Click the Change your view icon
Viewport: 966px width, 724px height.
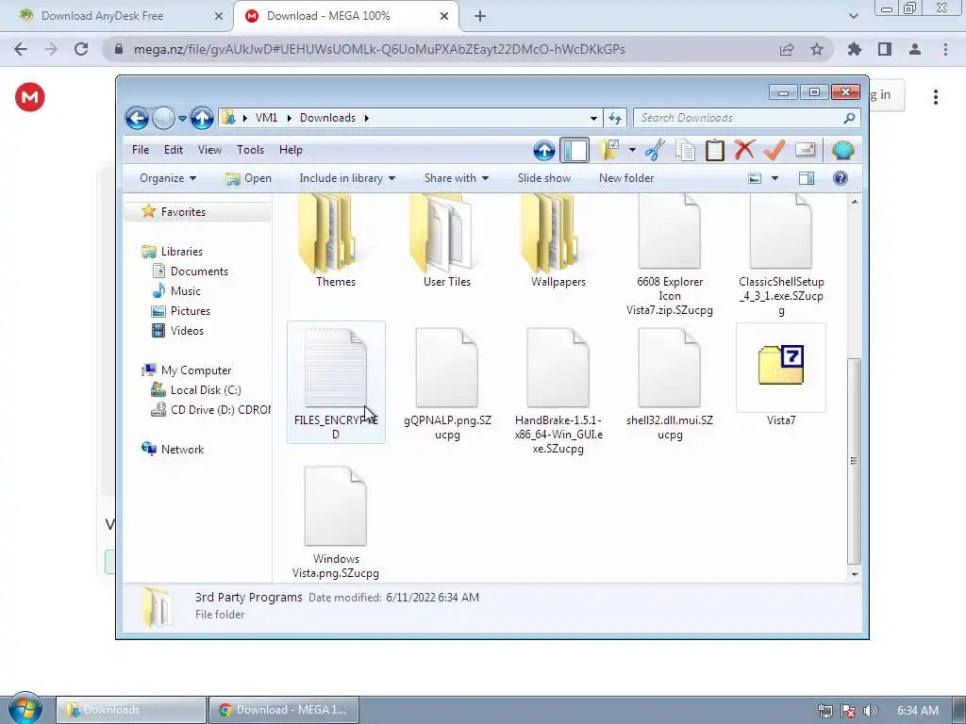click(x=755, y=178)
